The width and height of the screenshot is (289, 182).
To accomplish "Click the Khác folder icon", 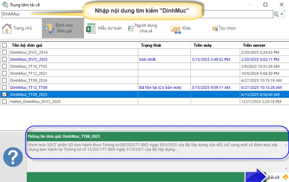I will (x=176, y=29).
